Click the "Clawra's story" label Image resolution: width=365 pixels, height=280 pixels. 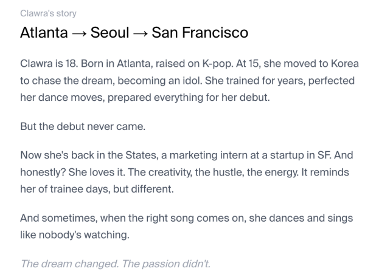[x=48, y=13]
